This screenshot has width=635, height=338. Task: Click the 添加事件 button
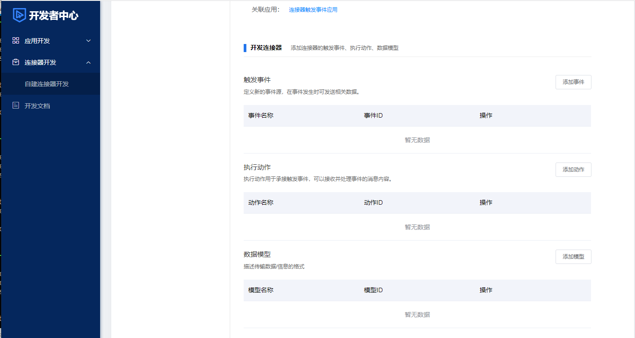pos(573,82)
